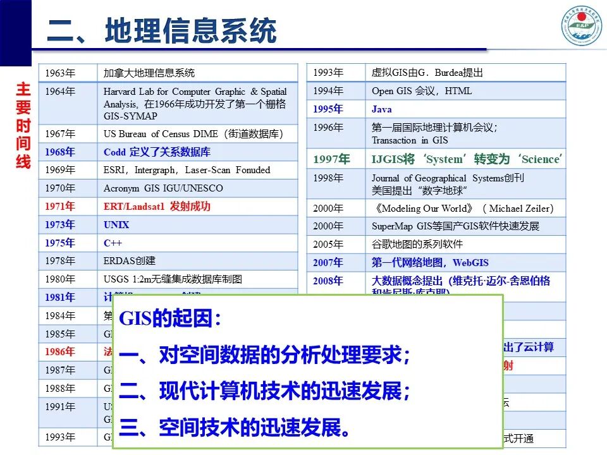Select the 1988年 year cell
The width and height of the screenshot is (607, 455).
click(x=68, y=388)
